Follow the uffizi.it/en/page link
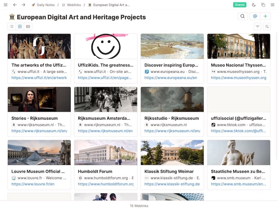 tap(105, 78)
